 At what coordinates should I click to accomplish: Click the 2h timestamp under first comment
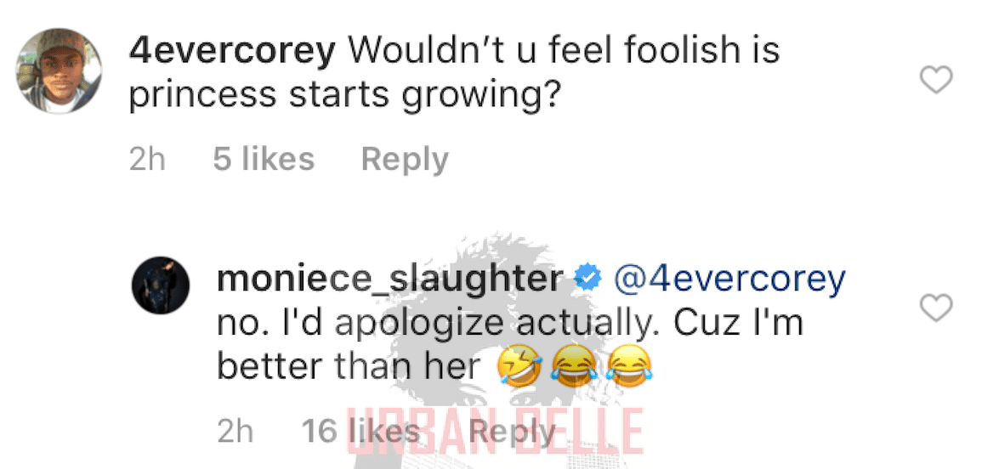click(148, 159)
